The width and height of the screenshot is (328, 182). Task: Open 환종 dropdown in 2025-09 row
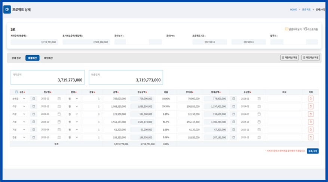click(73, 129)
